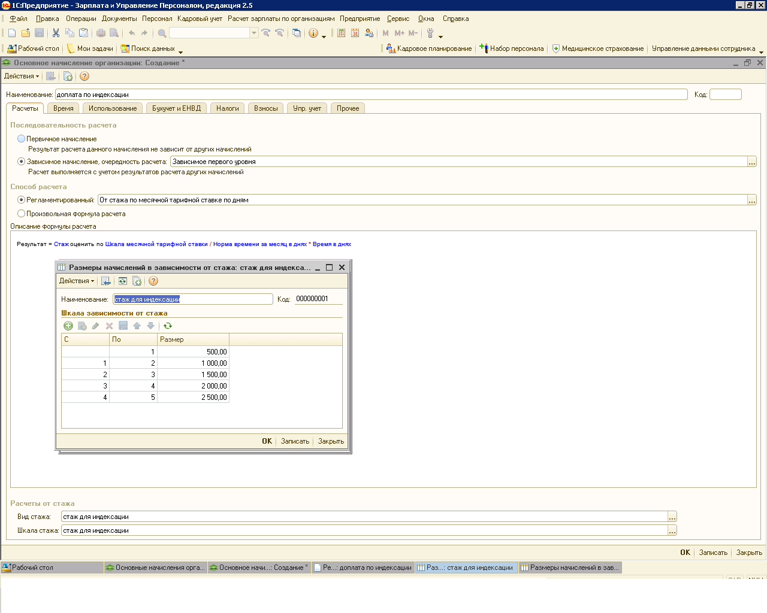Click OK at bottom of main form
The image size is (767, 613).
(x=685, y=553)
